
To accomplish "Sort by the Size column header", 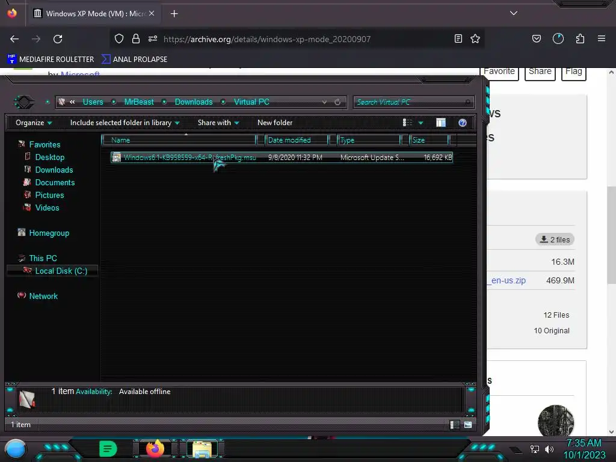I will click(x=429, y=140).
